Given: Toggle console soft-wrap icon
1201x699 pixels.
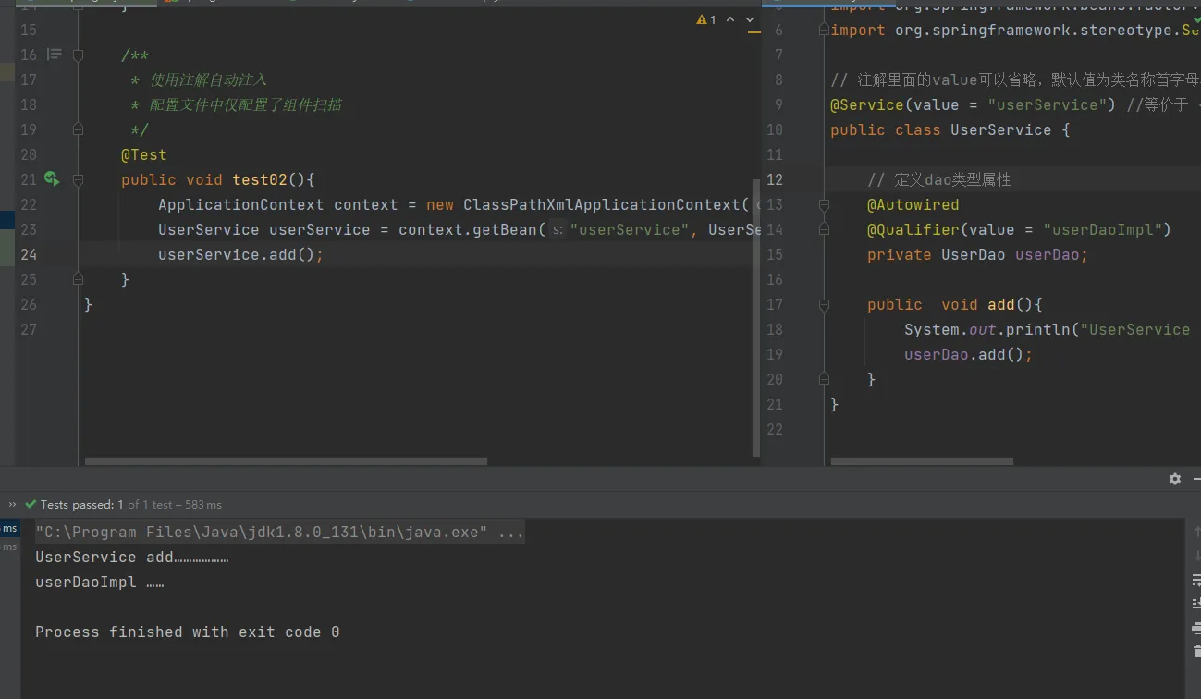Looking at the screenshot, I should point(1195,580).
